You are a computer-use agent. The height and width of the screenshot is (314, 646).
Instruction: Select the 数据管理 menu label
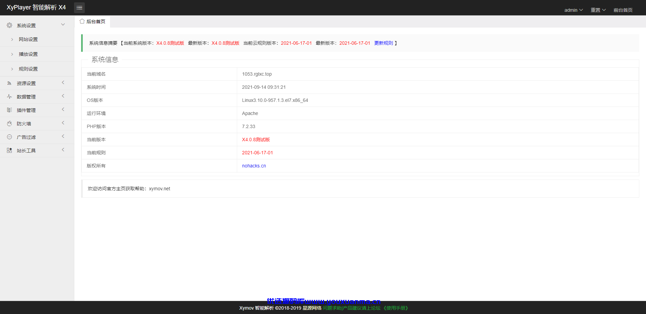tap(26, 97)
